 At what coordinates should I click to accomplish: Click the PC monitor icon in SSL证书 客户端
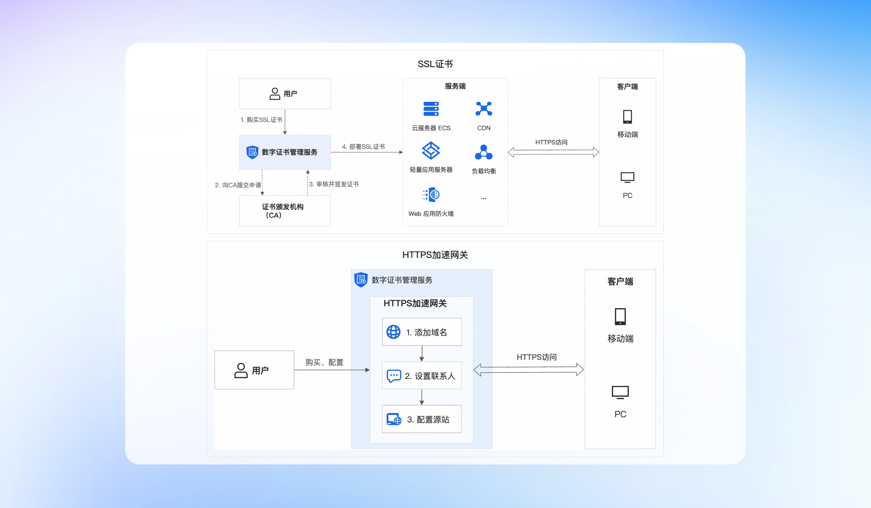[627, 177]
